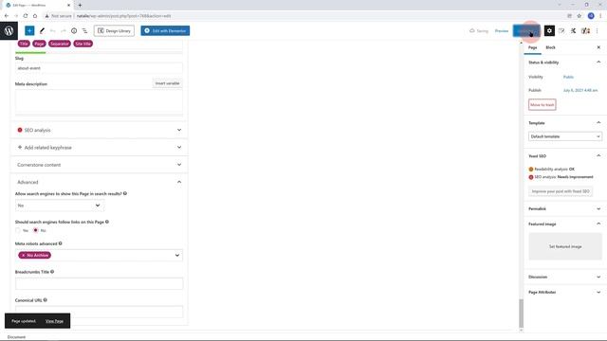Screen dimensions: 607x341
Task: Open the editor plugin icon next to gear
Action: click(x=561, y=30)
